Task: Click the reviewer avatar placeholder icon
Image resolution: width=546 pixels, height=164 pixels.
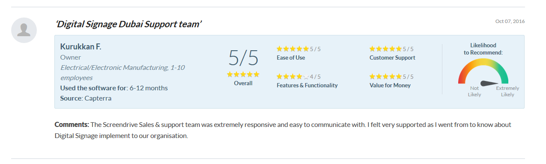Action: tap(24, 30)
